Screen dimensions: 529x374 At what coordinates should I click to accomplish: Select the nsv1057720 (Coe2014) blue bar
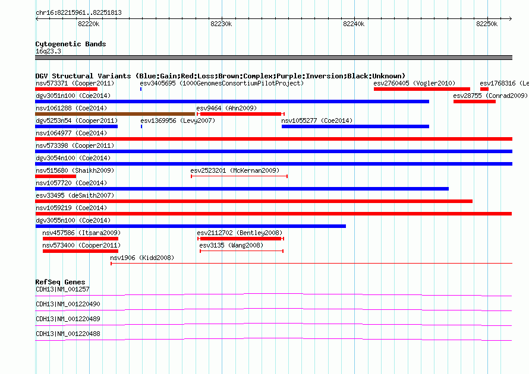242,189
